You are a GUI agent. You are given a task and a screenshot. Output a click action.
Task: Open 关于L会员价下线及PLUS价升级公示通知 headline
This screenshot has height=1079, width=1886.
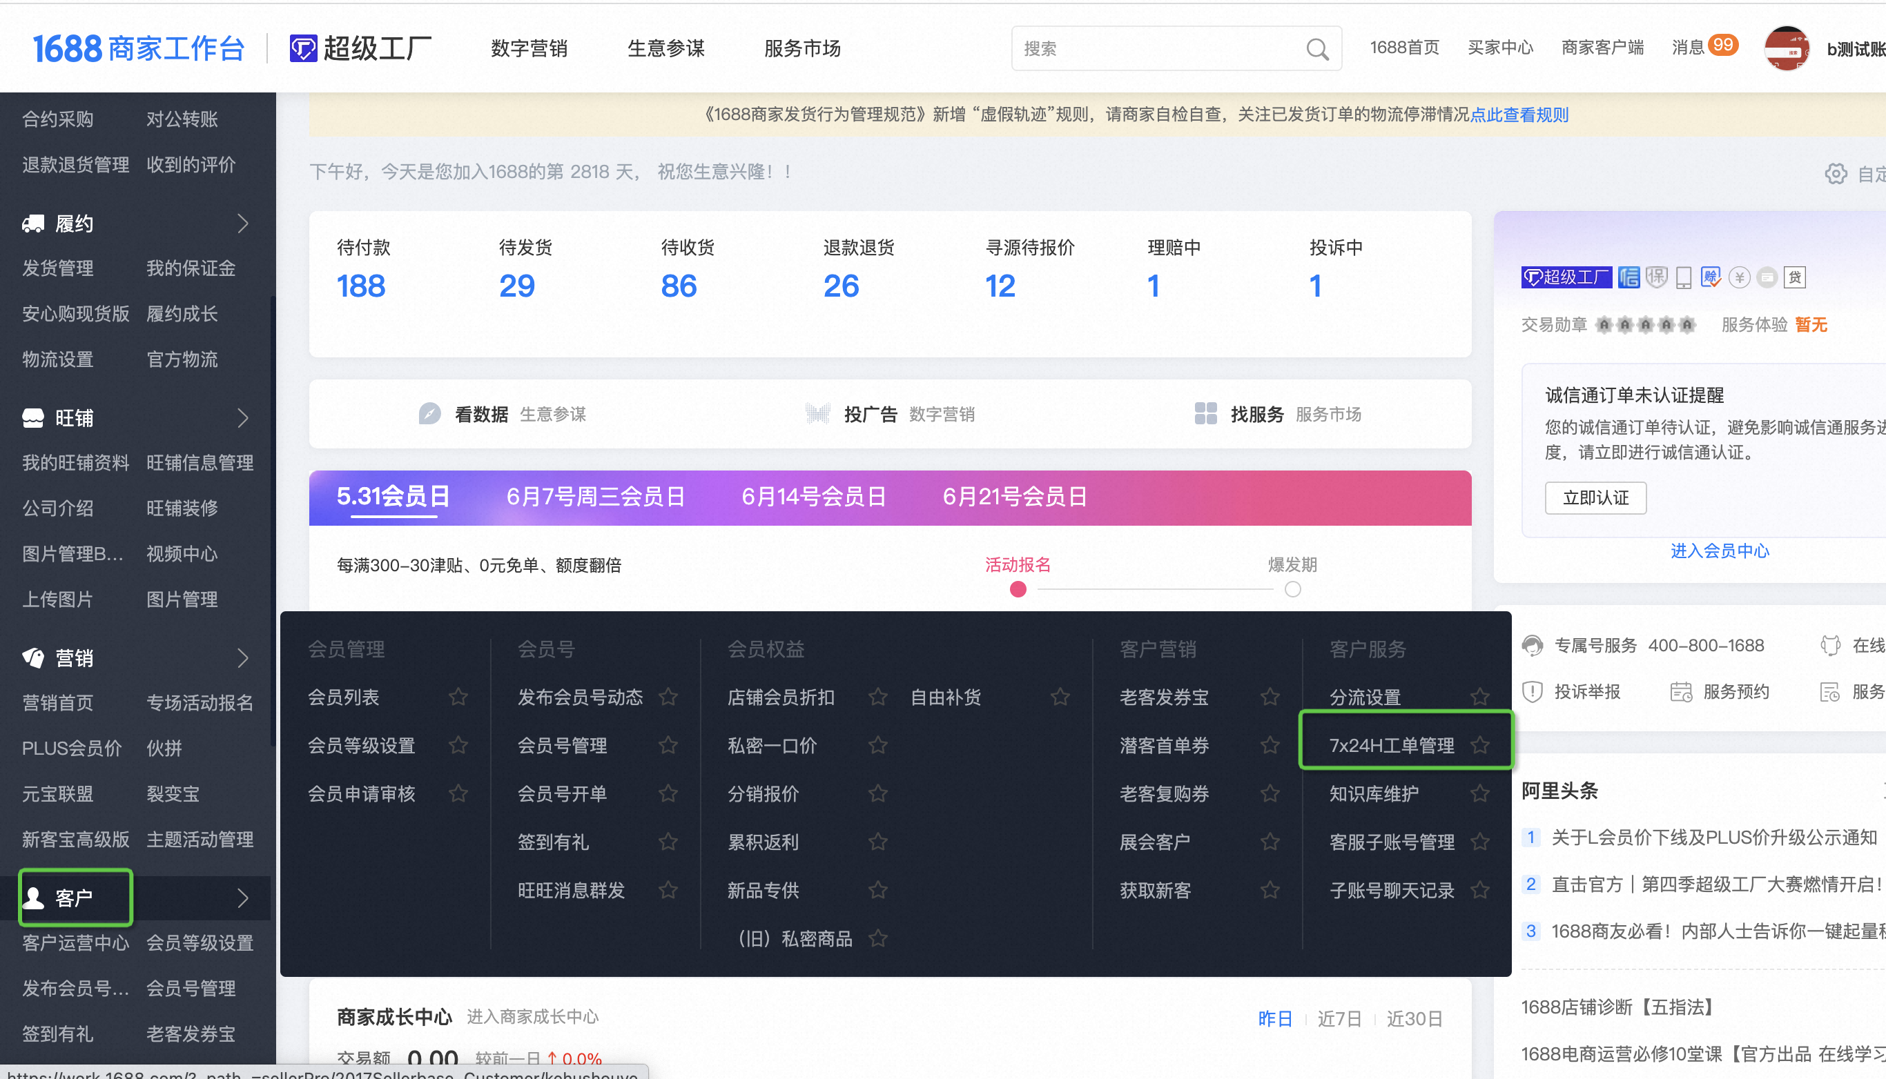pyautogui.click(x=1714, y=838)
